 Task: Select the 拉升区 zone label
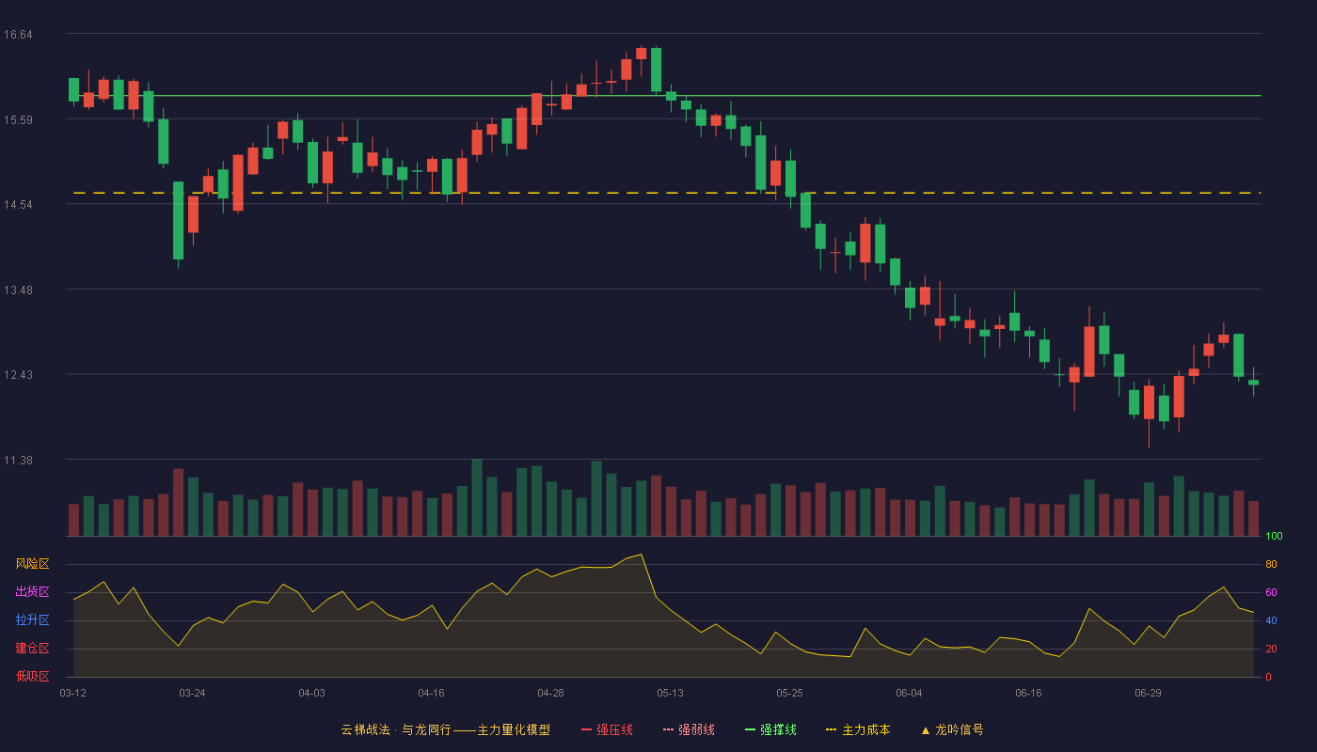(x=32, y=620)
